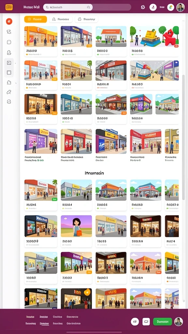This screenshot has width=188, height=334.
Task: Switch to the second filter tab with person icon
Action: pyautogui.click(x=61, y=19)
